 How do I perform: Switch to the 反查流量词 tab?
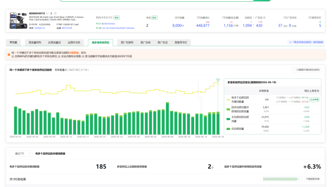pyautogui.click(x=54, y=42)
